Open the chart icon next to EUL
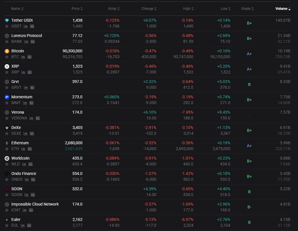 [23, 225]
